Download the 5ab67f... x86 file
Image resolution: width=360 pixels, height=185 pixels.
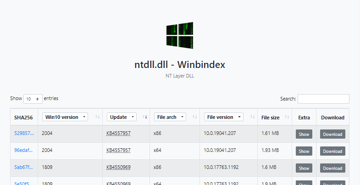pos(332,168)
